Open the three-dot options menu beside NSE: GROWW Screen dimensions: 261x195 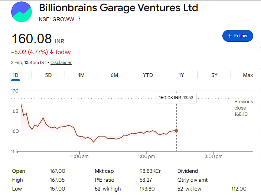[79, 19]
